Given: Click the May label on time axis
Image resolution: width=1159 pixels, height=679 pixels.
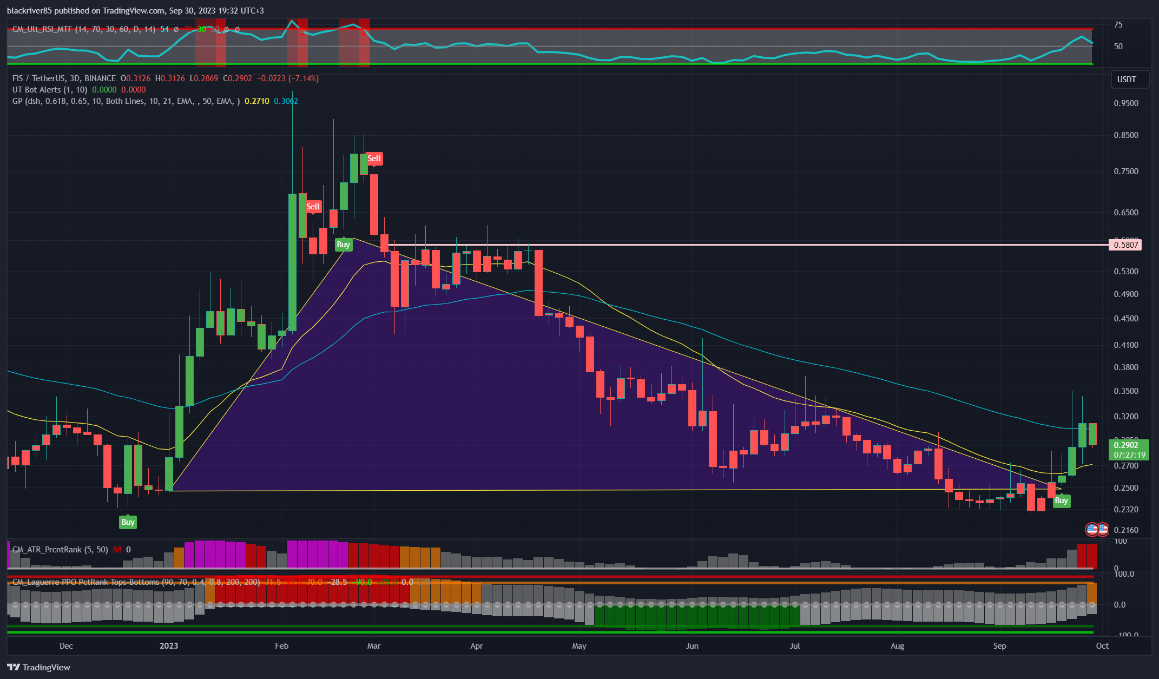Looking at the screenshot, I should coord(579,646).
